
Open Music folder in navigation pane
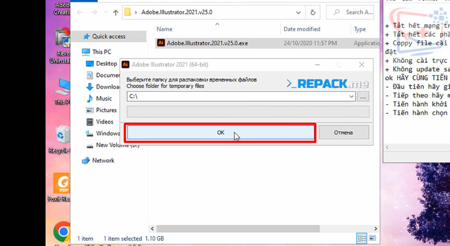(x=104, y=98)
